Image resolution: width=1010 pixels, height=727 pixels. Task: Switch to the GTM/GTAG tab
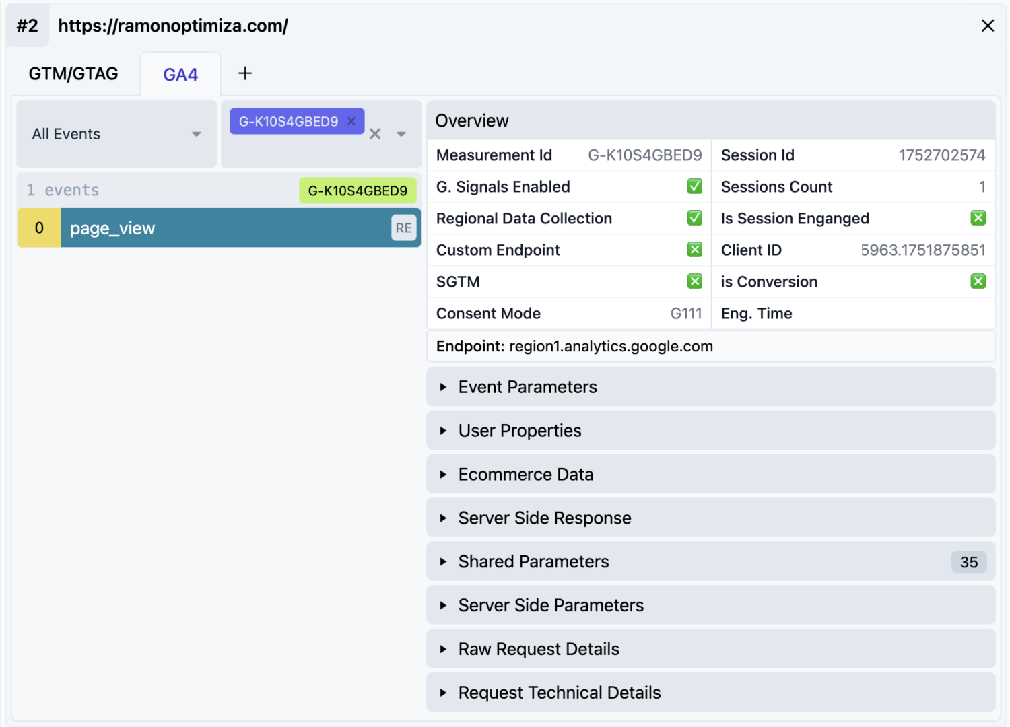coord(73,73)
